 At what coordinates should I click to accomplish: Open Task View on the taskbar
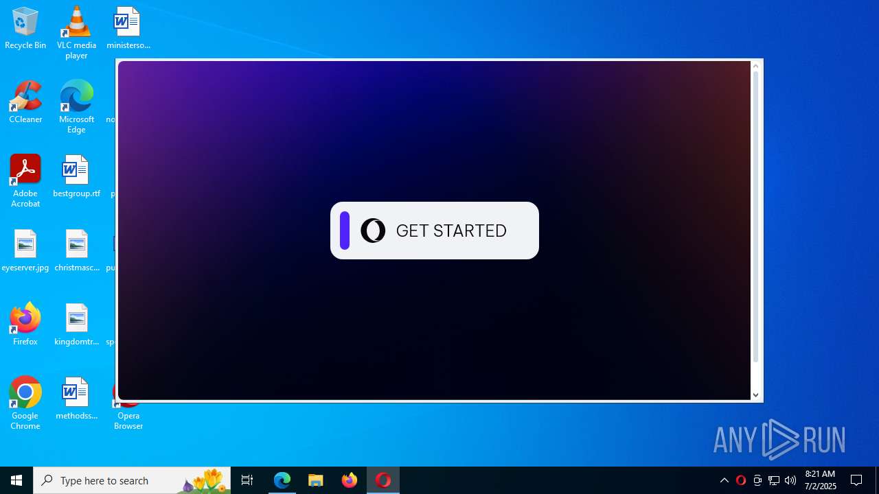click(x=247, y=480)
